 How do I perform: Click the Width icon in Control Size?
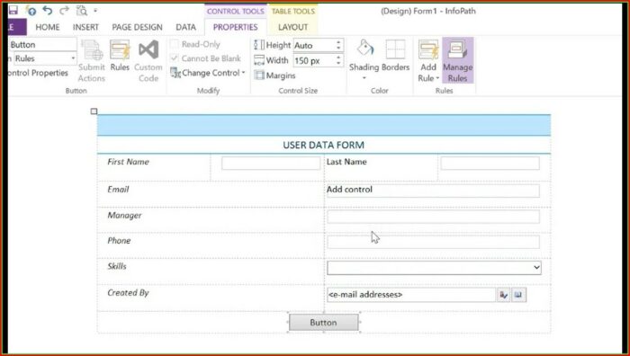click(x=259, y=60)
